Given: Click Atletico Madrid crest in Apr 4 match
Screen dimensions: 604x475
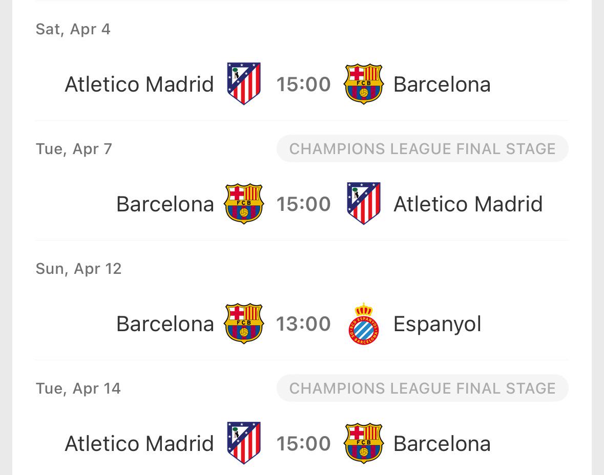Looking at the screenshot, I should [x=244, y=83].
